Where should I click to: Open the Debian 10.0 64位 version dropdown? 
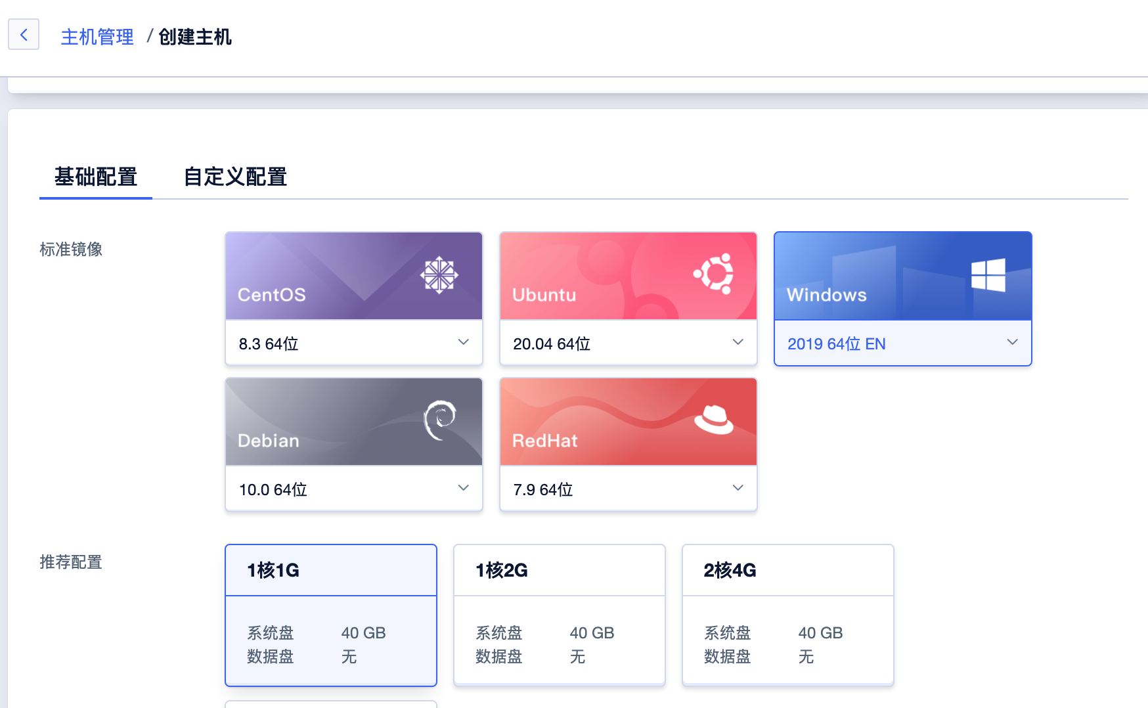coord(353,489)
